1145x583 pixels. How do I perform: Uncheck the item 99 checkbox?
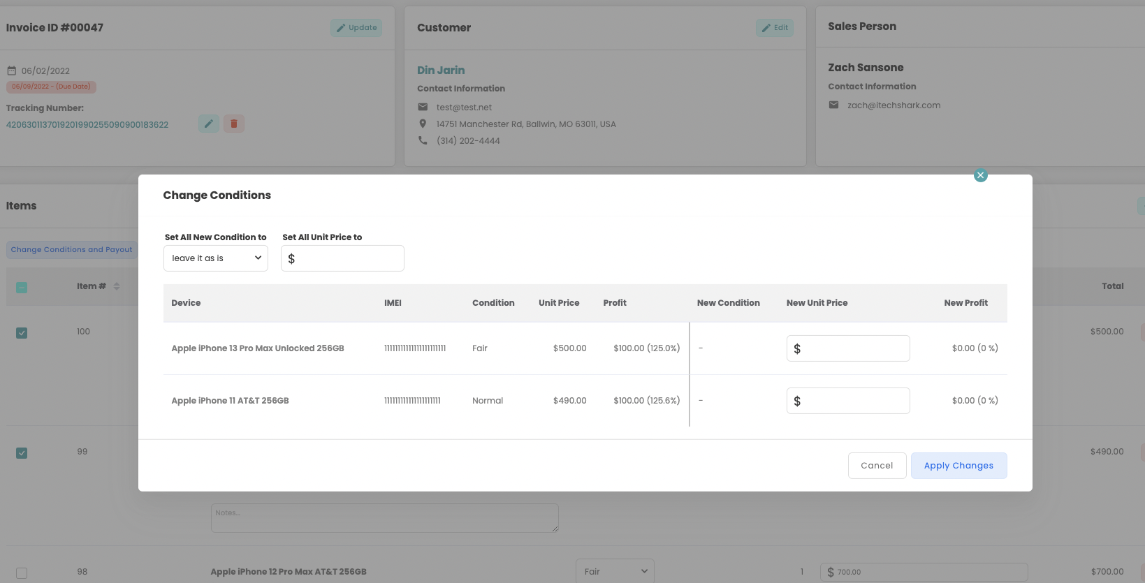[x=22, y=453]
